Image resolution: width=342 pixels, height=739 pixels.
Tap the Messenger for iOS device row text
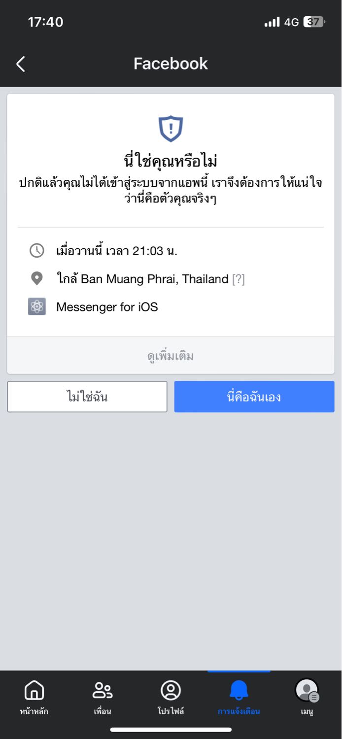tap(107, 307)
